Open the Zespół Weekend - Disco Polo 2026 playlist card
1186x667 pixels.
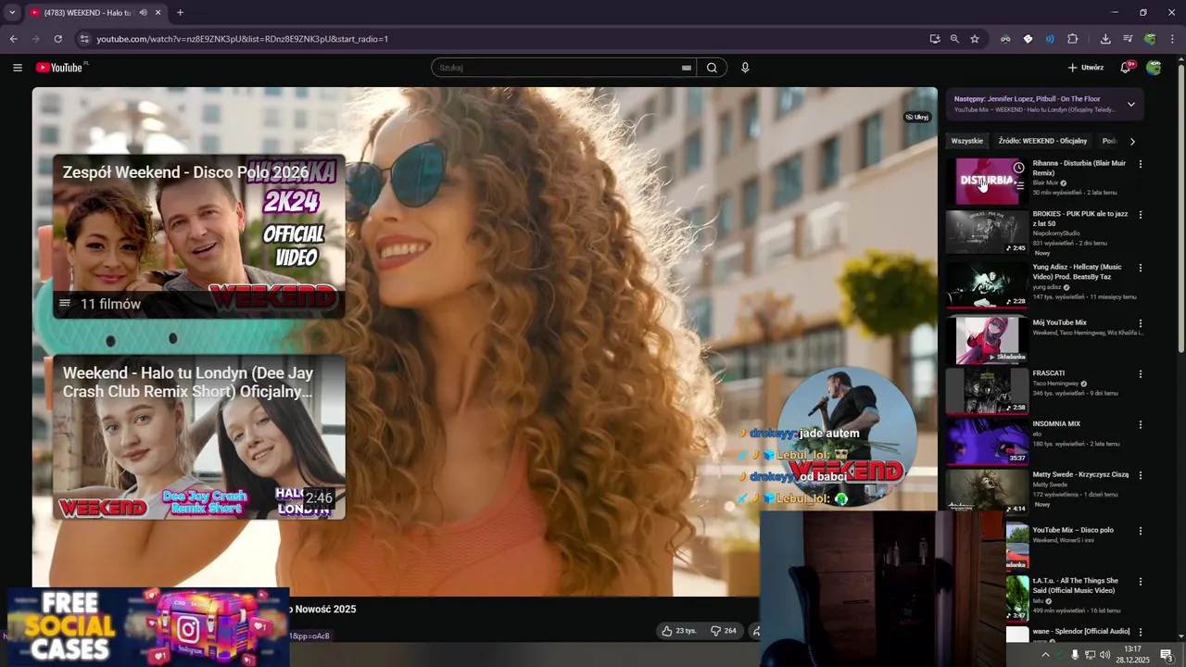pyautogui.click(x=199, y=236)
